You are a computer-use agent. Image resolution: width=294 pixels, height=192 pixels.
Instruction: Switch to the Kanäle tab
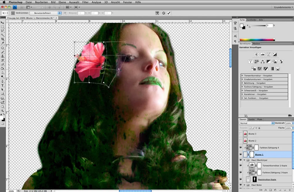click(251, 119)
